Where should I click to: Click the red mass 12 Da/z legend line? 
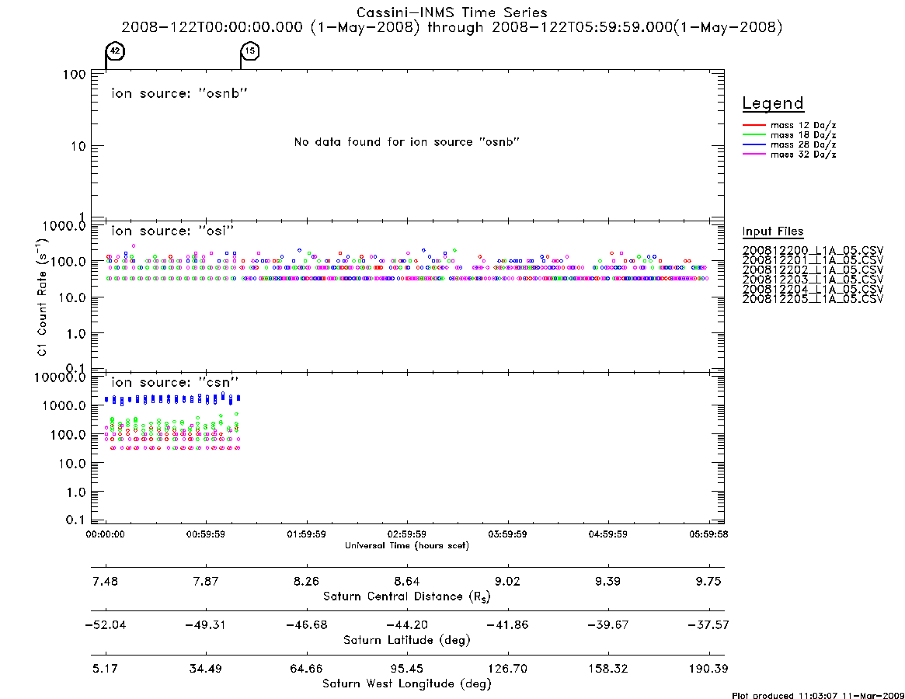(x=754, y=125)
